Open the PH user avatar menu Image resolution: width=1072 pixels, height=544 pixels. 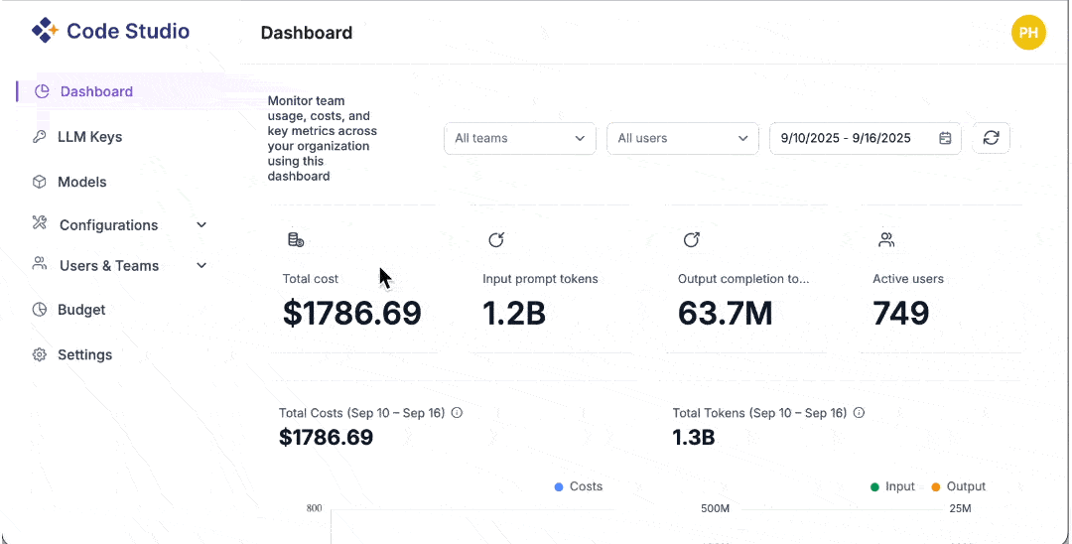click(x=1028, y=33)
